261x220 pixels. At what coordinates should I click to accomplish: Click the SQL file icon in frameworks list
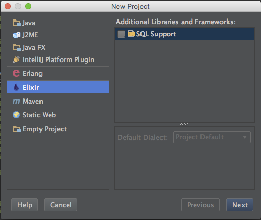coord(131,34)
